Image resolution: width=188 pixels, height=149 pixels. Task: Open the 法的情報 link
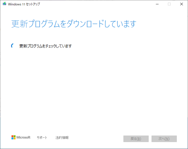pyautogui.click(x=62, y=137)
